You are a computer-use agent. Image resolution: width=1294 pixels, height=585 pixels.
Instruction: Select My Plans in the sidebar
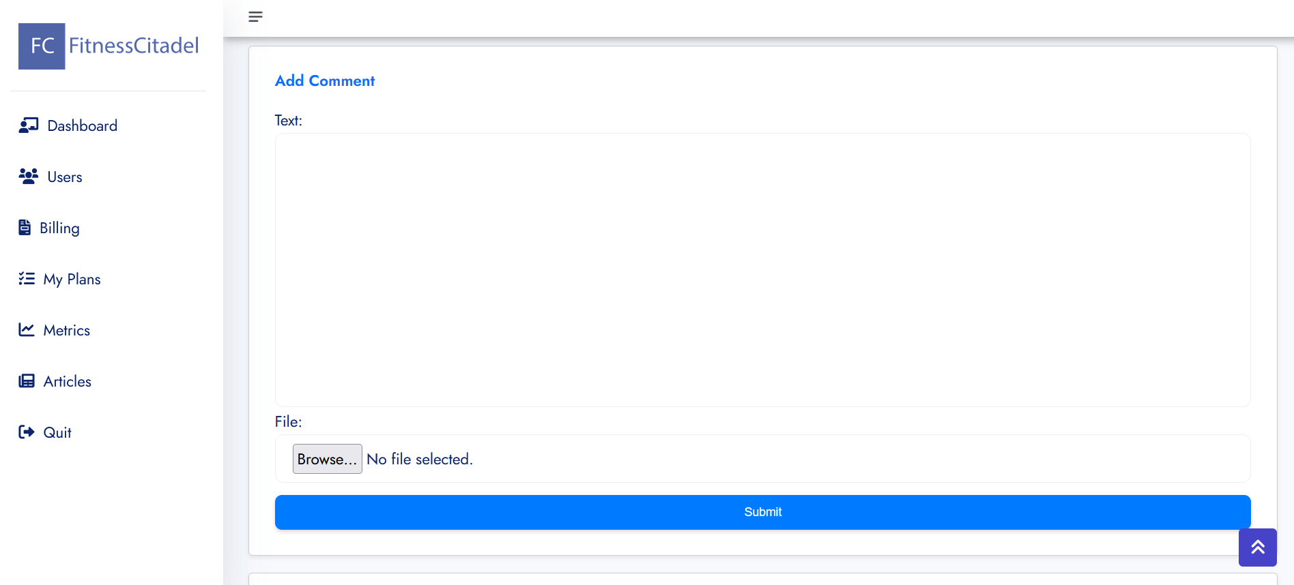point(72,280)
